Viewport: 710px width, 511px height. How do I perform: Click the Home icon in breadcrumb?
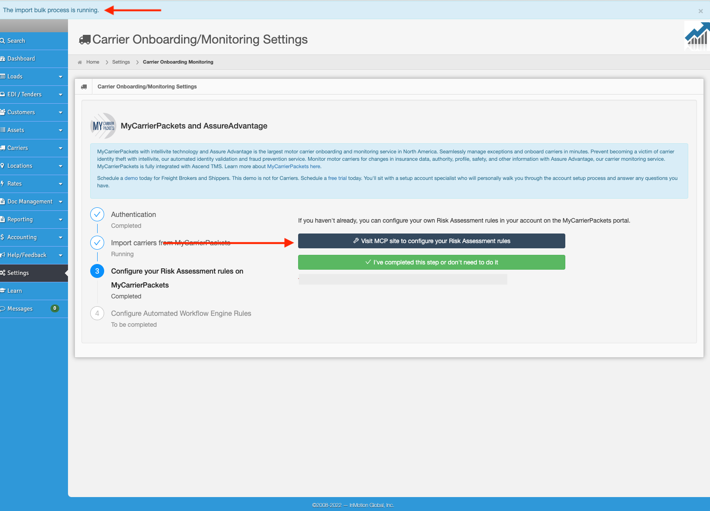pyautogui.click(x=80, y=62)
